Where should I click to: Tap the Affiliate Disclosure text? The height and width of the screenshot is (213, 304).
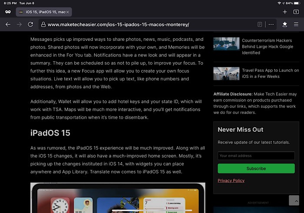(255, 103)
